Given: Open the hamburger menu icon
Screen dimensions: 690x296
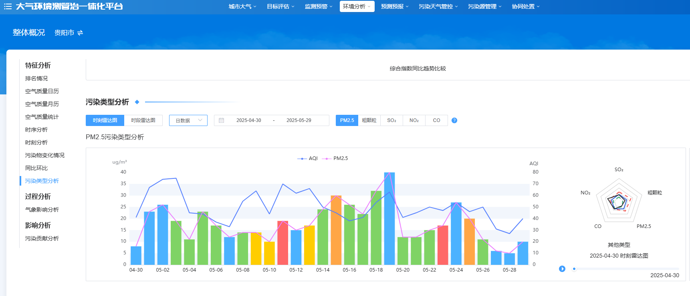Looking at the screenshot, I should 8,6.
